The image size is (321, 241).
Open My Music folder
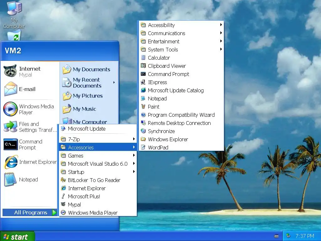pos(89,109)
